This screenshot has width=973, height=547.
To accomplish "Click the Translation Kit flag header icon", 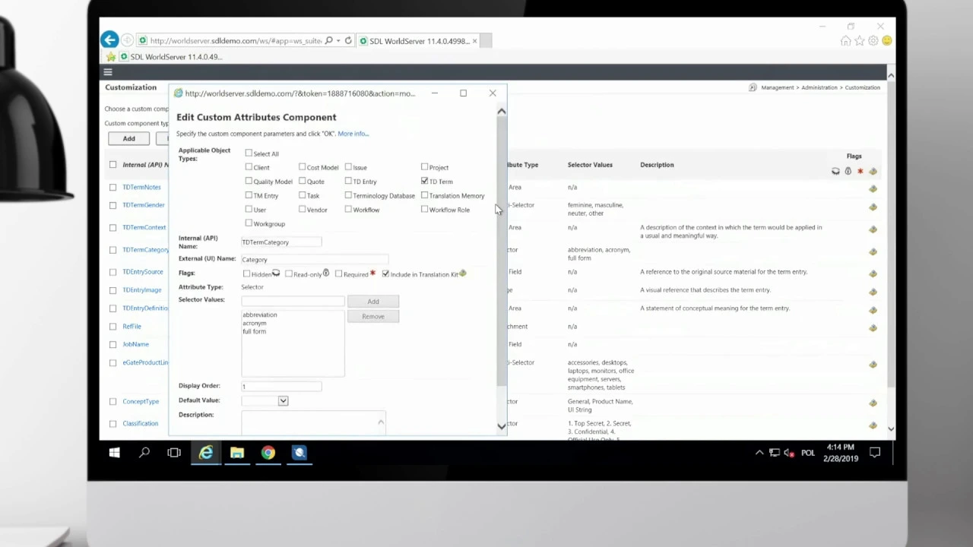I will point(873,171).
